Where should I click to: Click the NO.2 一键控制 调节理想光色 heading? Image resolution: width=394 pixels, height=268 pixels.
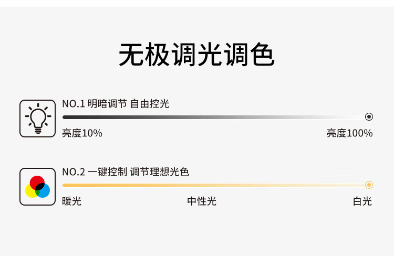[126, 172]
